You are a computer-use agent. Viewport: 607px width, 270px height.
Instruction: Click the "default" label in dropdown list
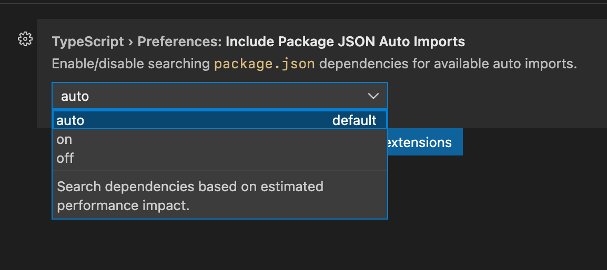click(354, 120)
